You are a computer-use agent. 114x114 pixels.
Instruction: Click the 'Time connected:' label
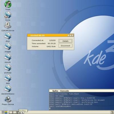click(39, 43)
